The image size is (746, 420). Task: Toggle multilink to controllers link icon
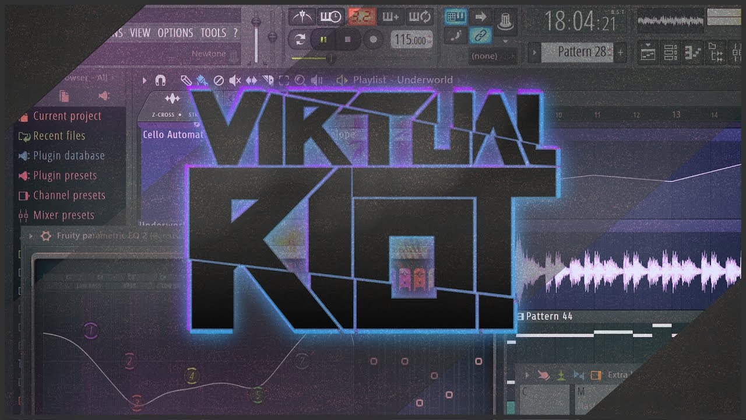click(480, 36)
